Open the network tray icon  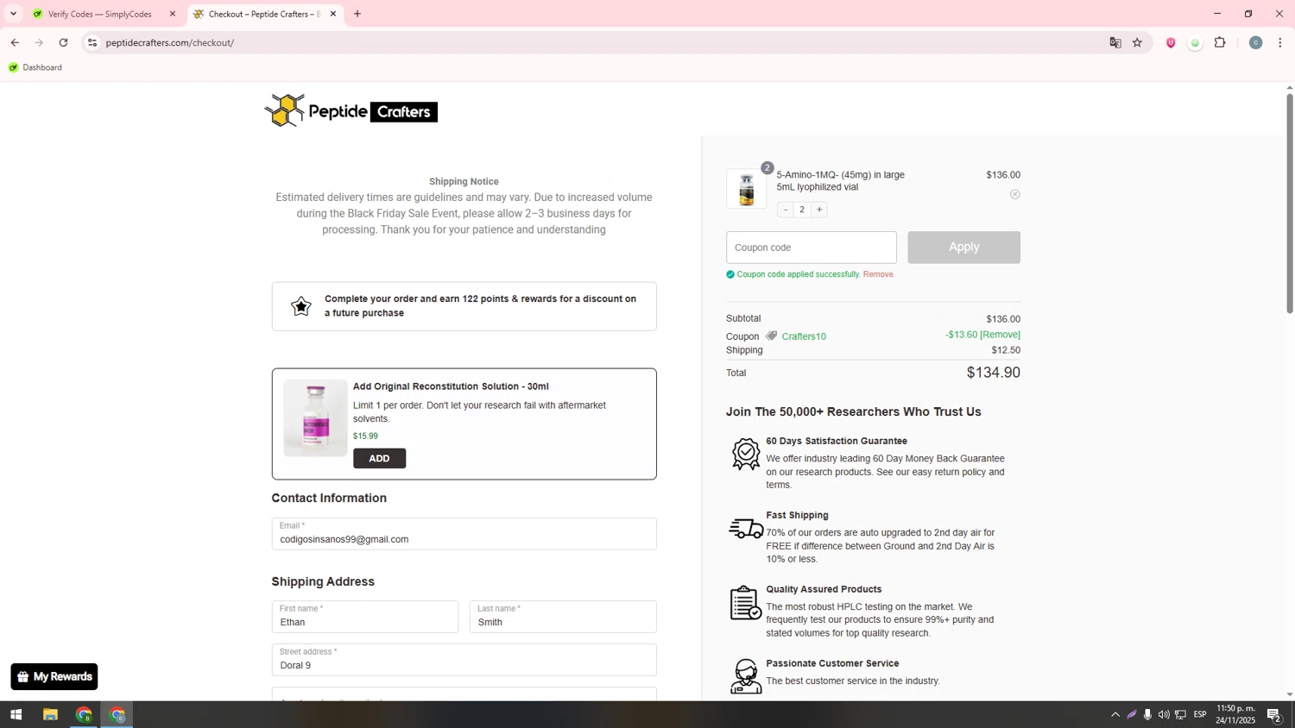[x=1180, y=714]
